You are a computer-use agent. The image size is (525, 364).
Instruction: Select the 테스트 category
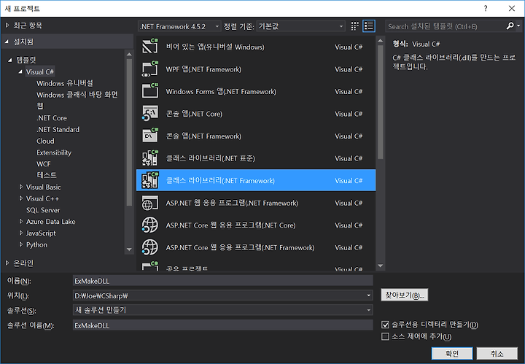click(47, 175)
